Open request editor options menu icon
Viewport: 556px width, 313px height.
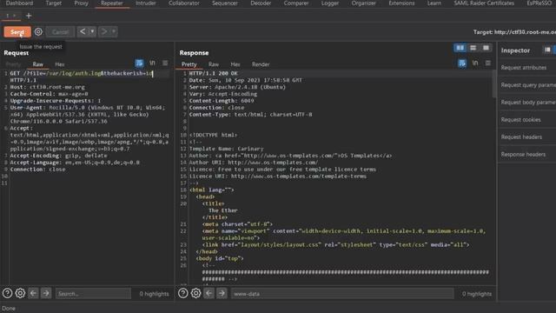coord(165,63)
